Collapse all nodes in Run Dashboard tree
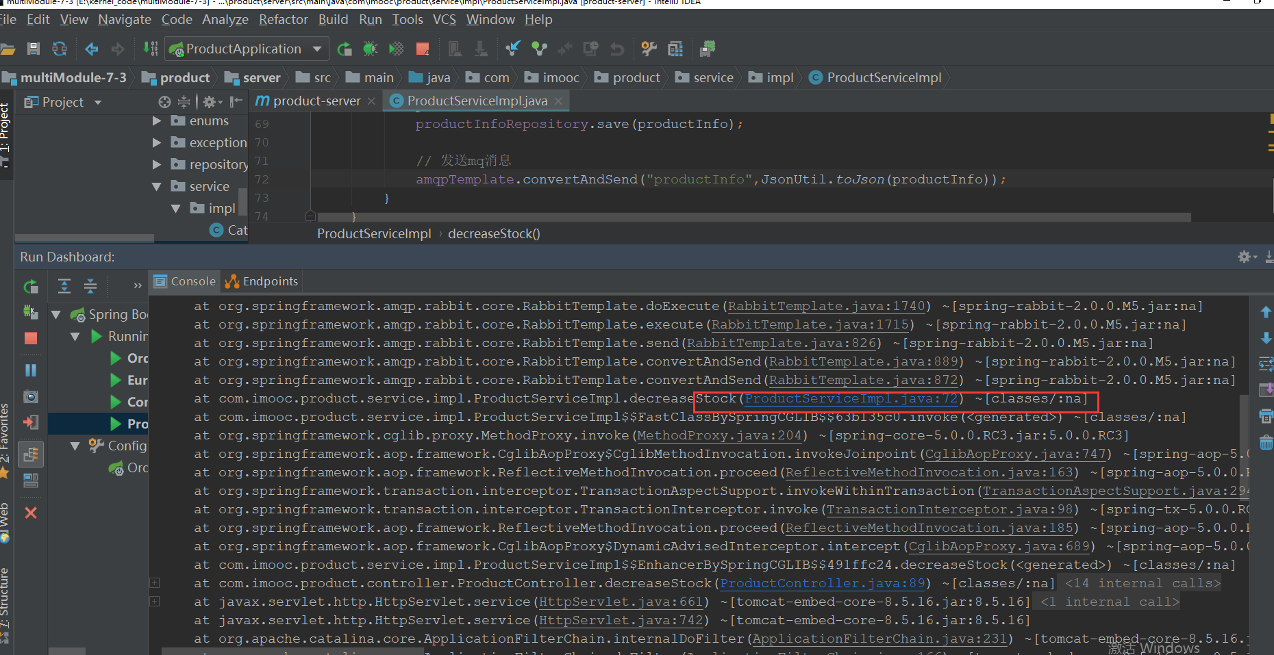Viewport: 1274px width, 655px height. coord(90,286)
